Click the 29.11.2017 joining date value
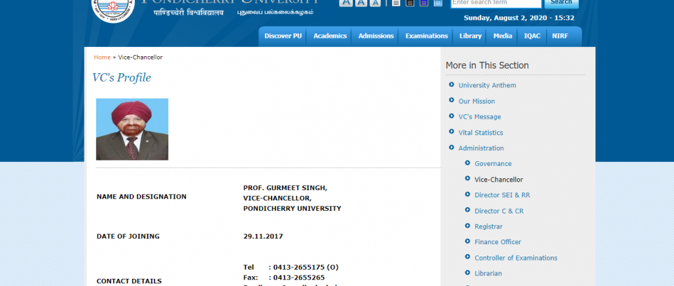This screenshot has height=286, width=674. tap(263, 236)
